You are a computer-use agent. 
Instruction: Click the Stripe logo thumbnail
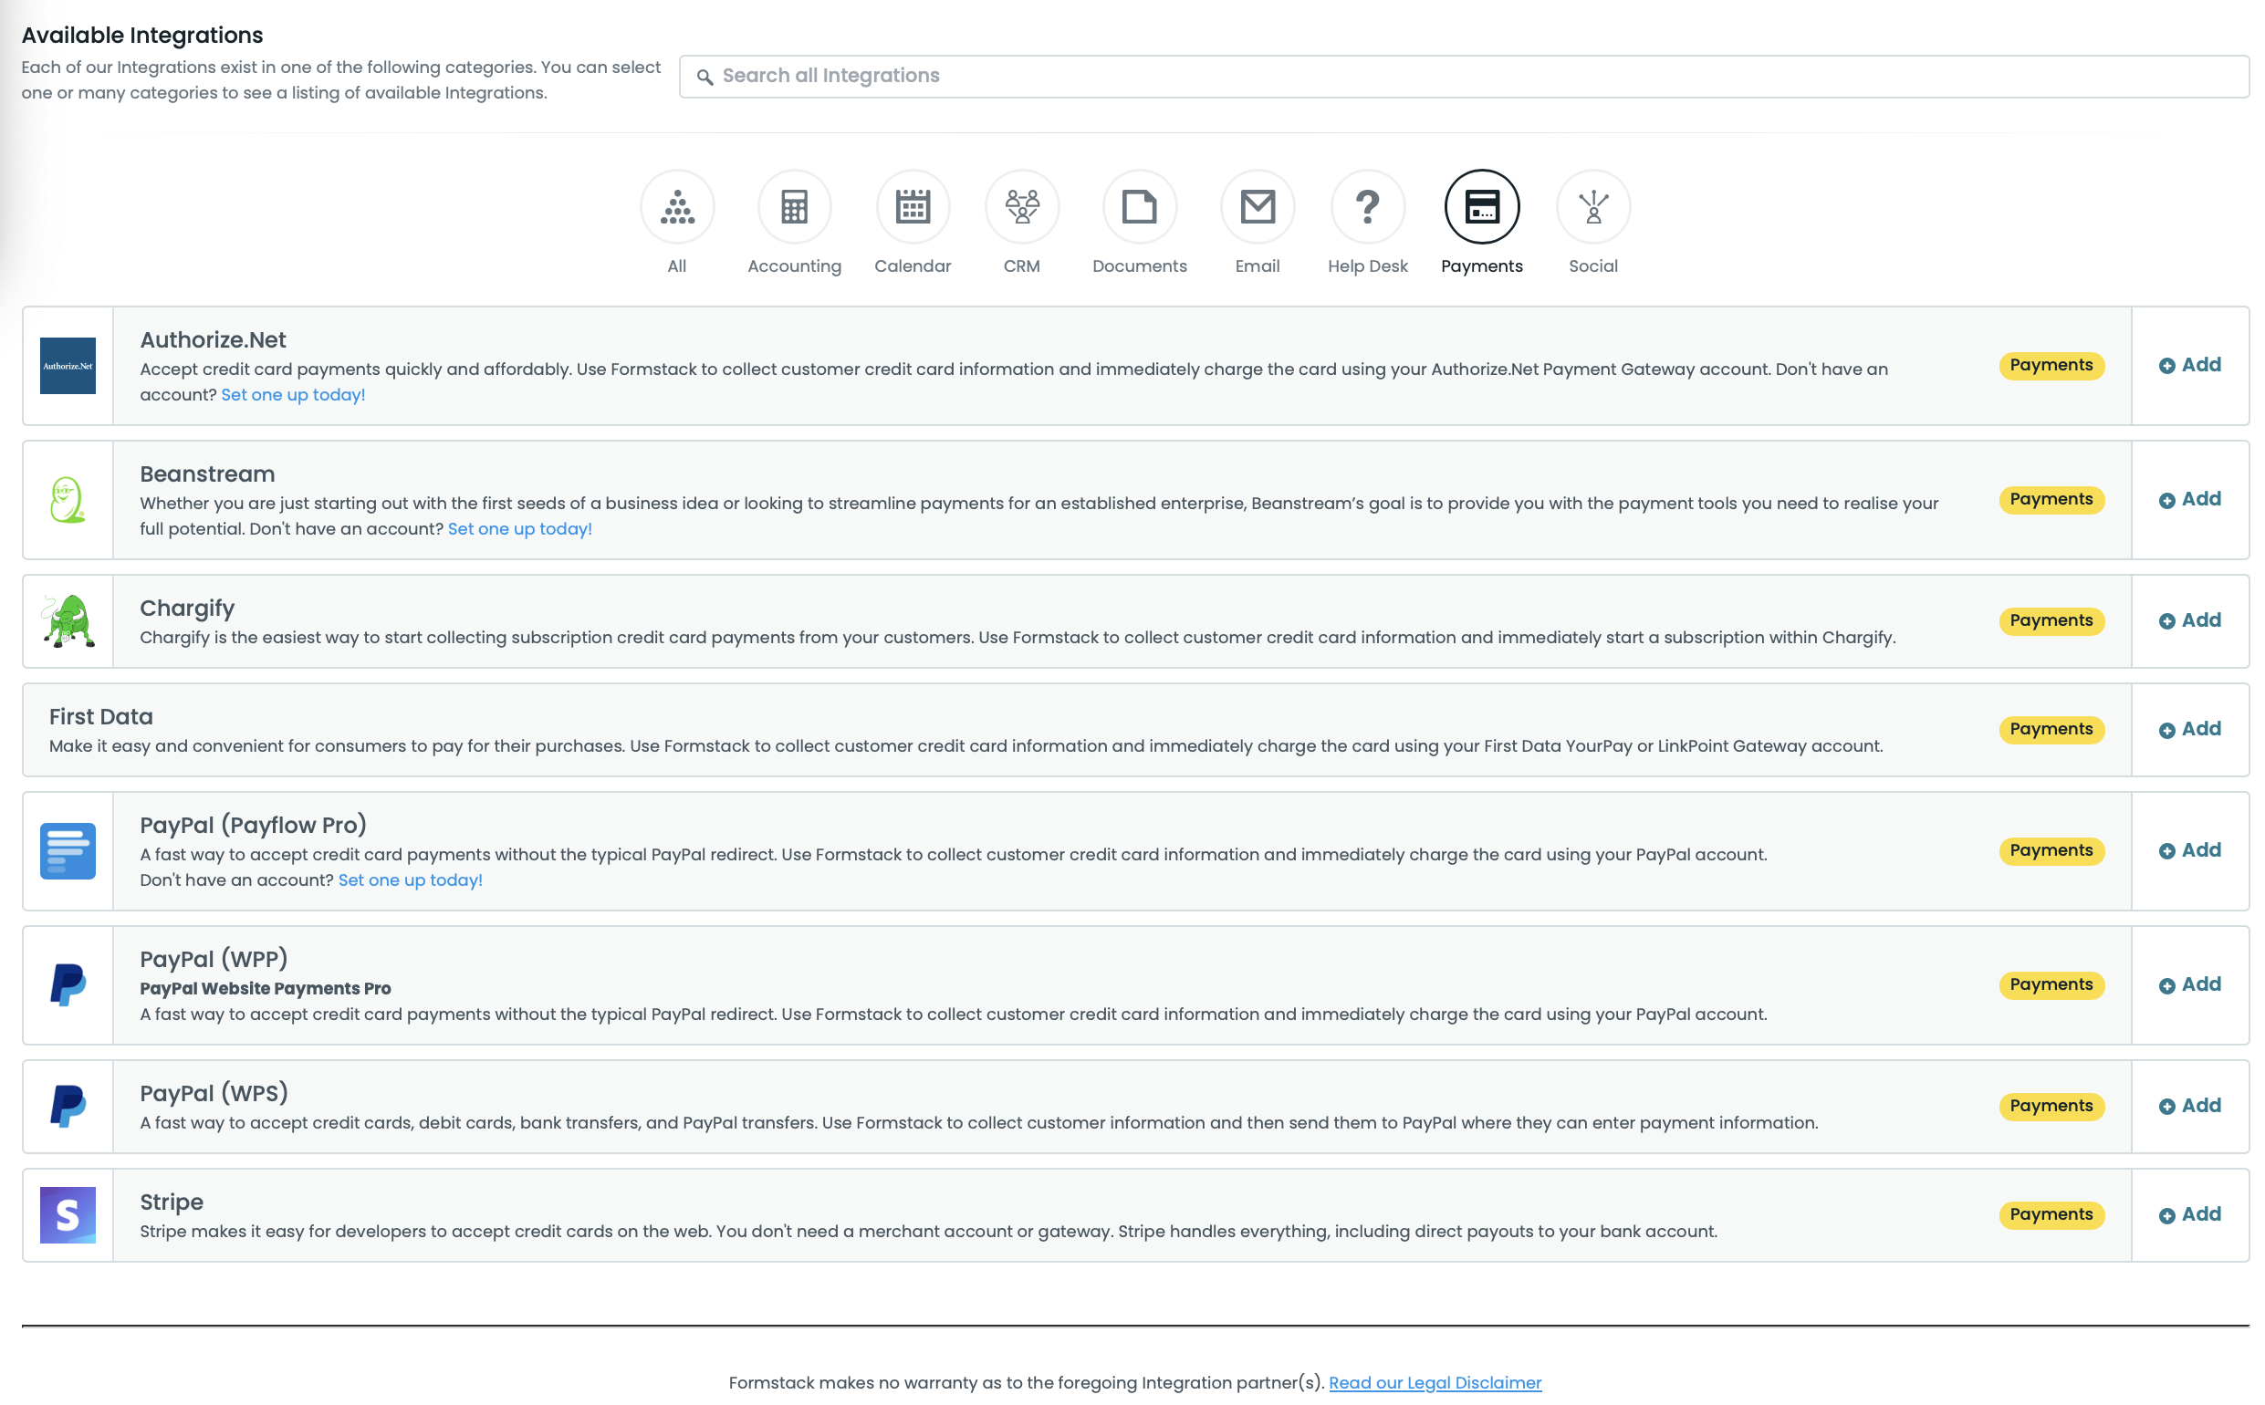click(x=68, y=1214)
